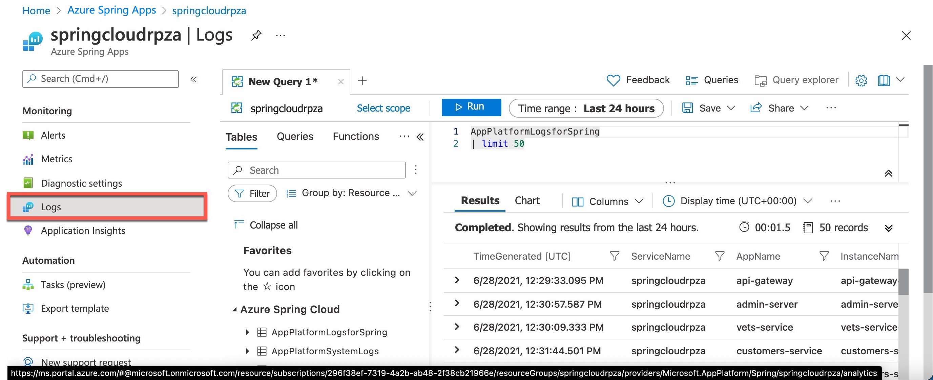Expand the Columns dropdown
This screenshot has height=380, width=933.
(x=607, y=201)
